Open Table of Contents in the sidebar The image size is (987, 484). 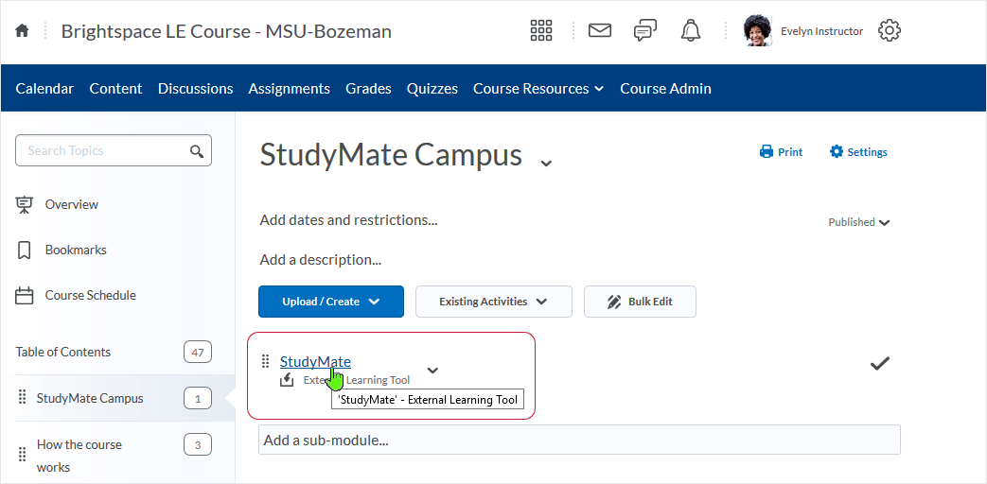tap(63, 352)
